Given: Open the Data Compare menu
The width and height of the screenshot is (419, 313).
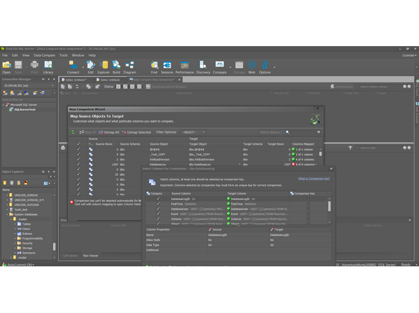Looking at the screenshot, I should (44, 55).
